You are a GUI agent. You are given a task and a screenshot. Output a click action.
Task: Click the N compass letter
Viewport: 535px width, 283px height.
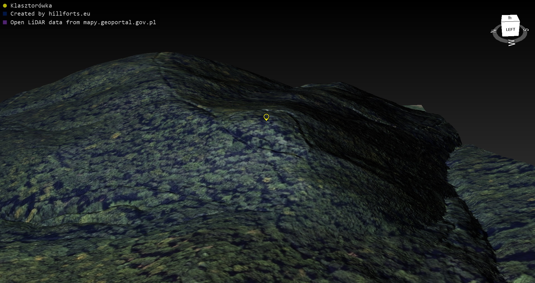(x=493, y=31)
